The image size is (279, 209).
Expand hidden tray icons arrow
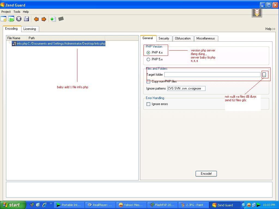point(244,205)
